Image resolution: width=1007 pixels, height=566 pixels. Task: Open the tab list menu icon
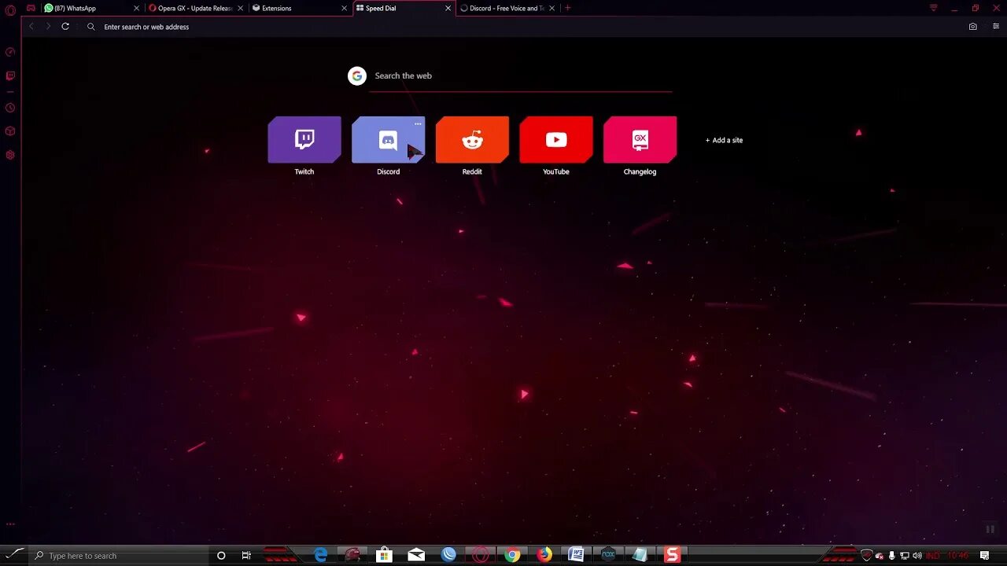tap(934, 8)
